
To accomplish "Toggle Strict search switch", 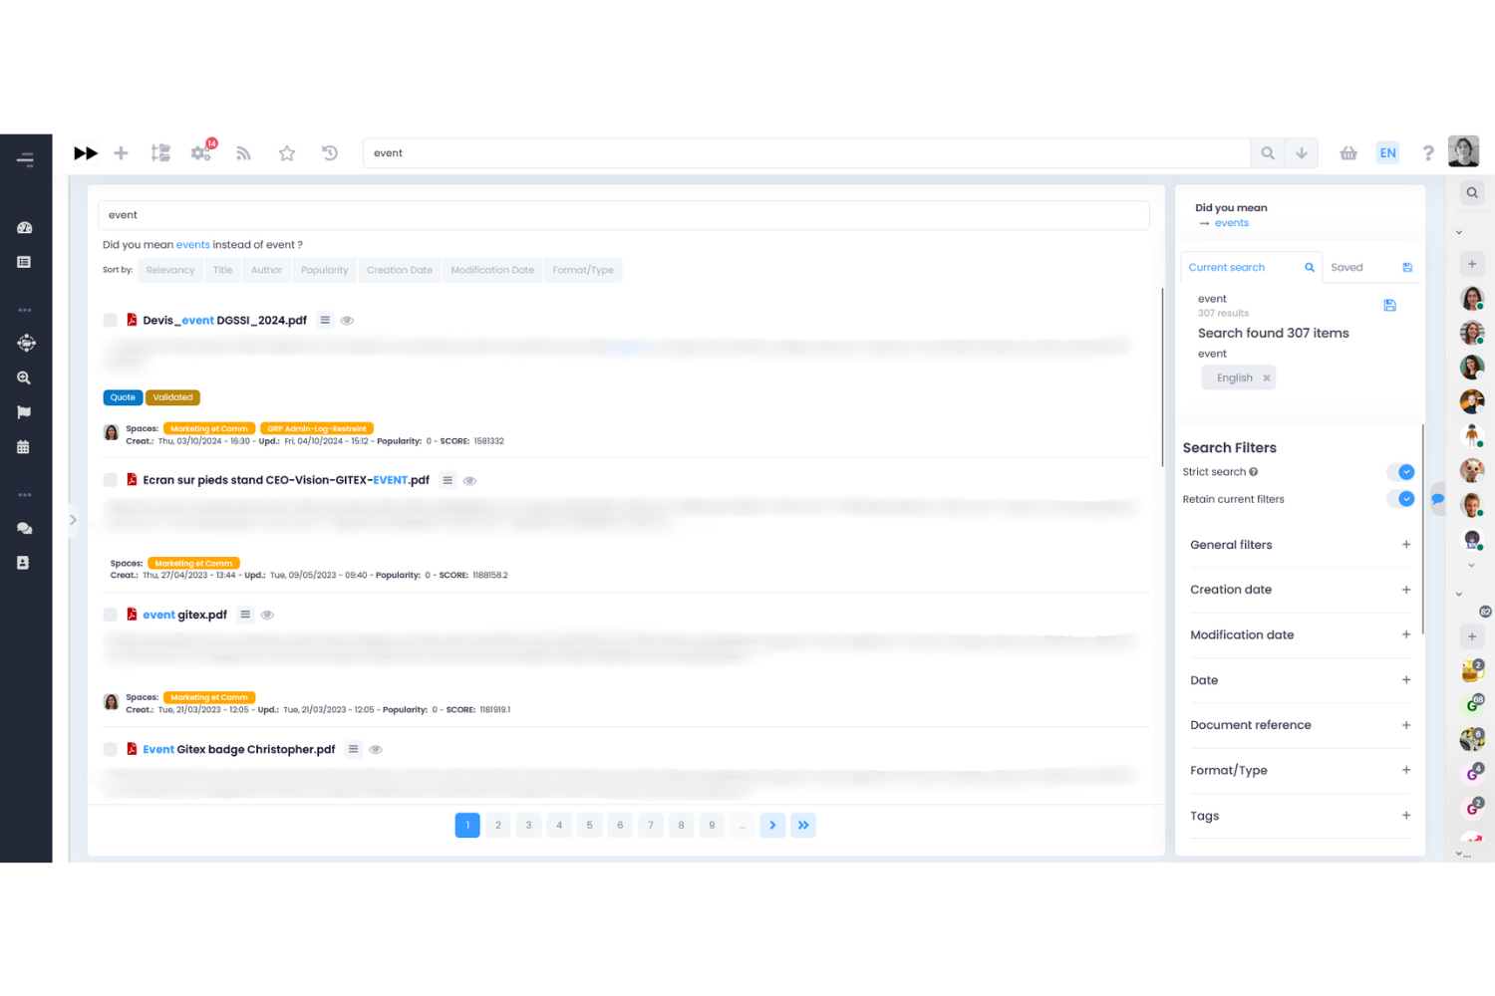I will pos(1400,472).
